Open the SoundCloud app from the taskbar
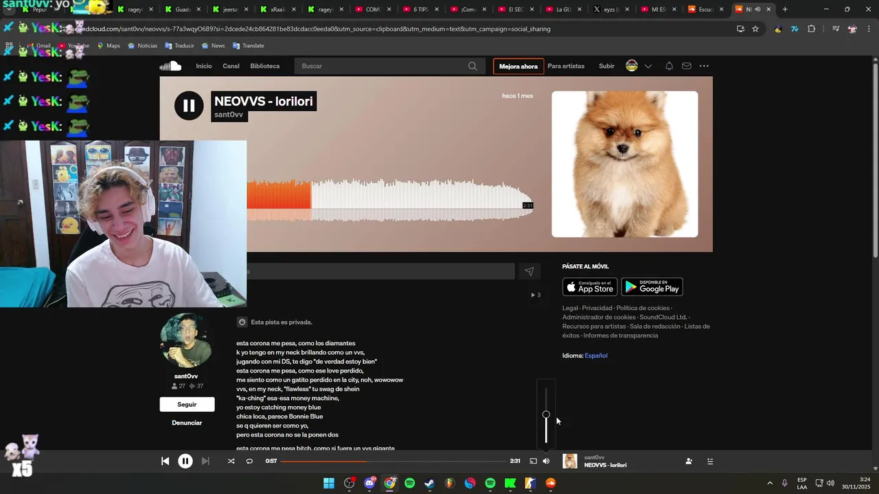The height and width of the screenshot is (494, 879). [550, 483]
